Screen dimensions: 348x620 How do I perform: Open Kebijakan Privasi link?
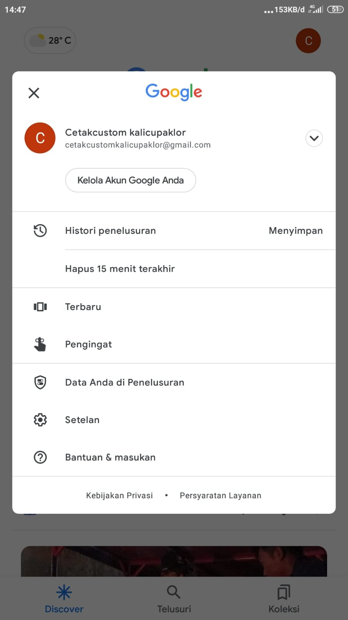click(120, 496)
